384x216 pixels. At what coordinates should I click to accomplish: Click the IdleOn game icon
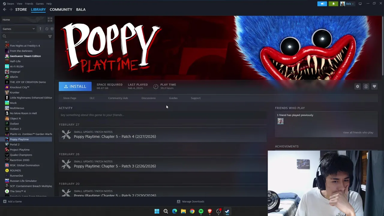tap(7, 77)
